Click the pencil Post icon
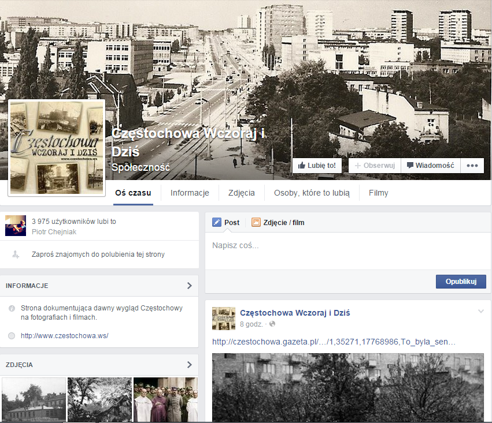 point(216,222)
